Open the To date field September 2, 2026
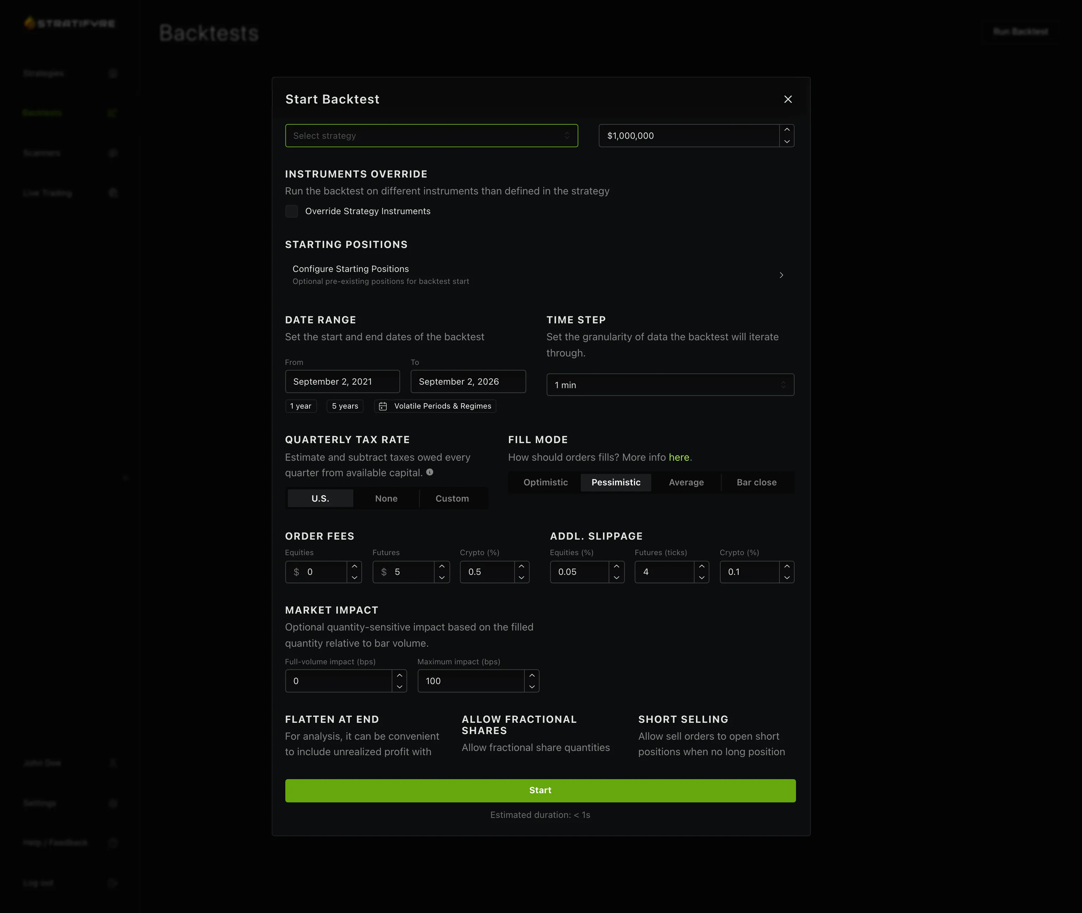 (x=468, y=381)
